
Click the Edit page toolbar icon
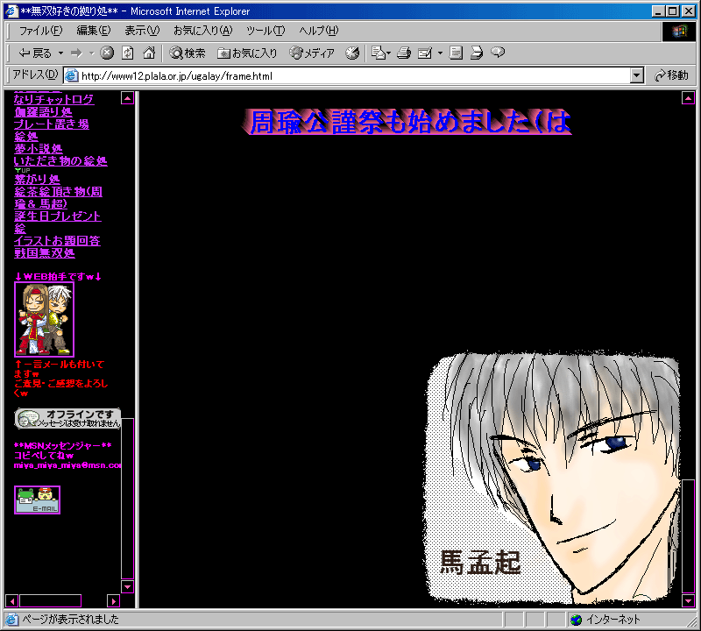click(x=425, y=53)
